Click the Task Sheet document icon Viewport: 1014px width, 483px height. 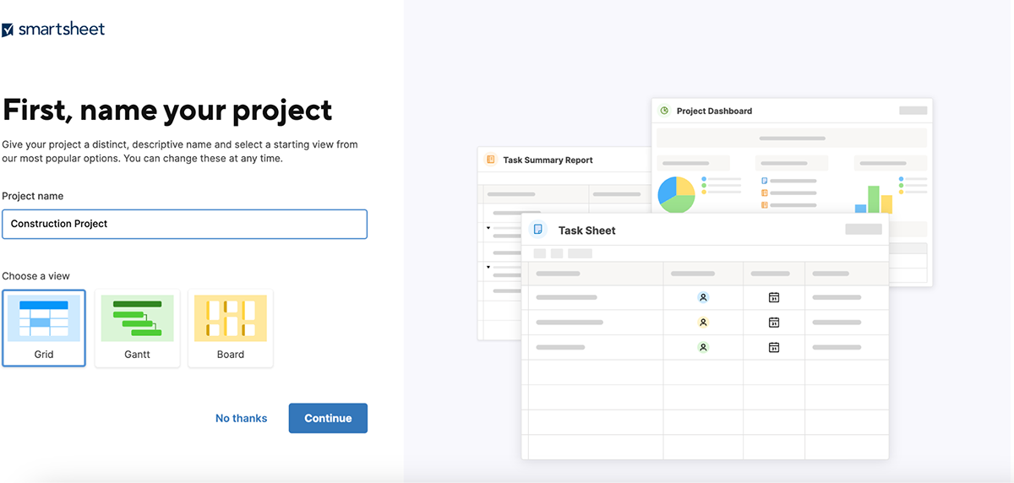tap(537, 230)
